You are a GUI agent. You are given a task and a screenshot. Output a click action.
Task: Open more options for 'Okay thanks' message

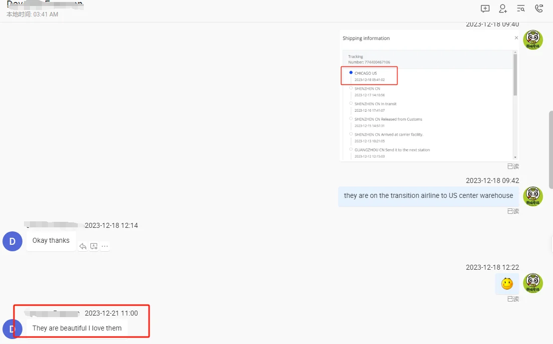(x=105, y=246)
